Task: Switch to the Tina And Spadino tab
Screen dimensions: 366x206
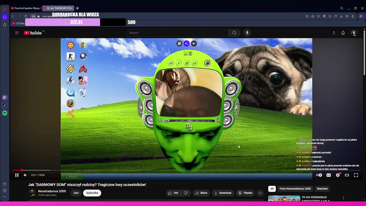Action: tap(26, 8)
